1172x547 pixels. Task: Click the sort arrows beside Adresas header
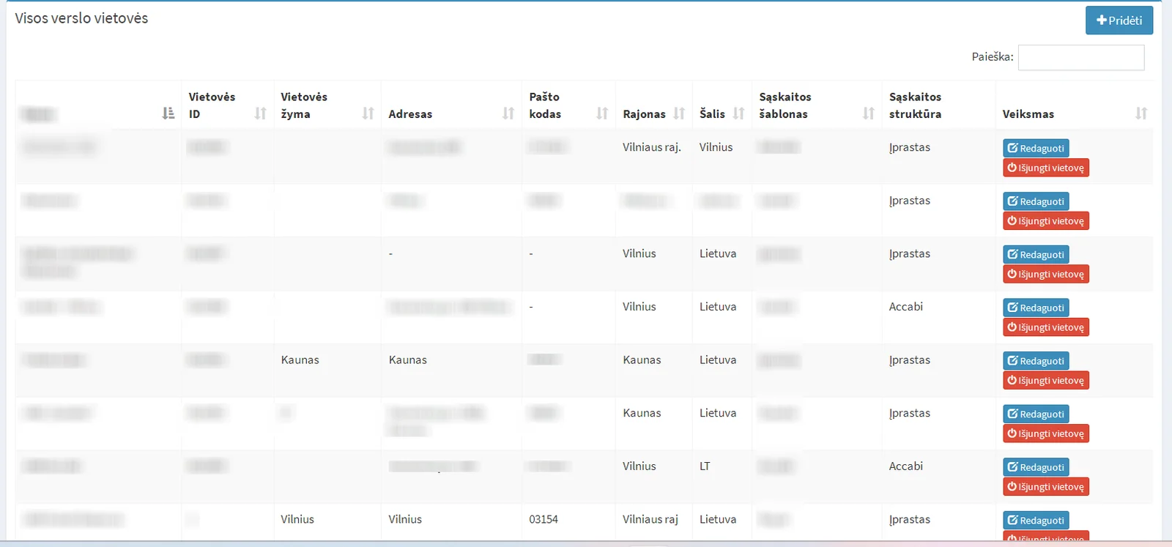point(508,114)
